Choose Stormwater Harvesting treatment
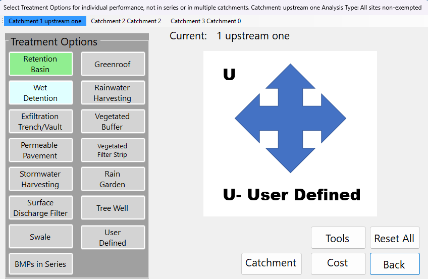This screenshot has width=428, height=279. (40, 179)
